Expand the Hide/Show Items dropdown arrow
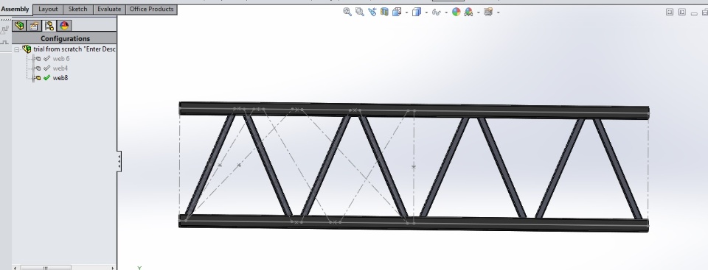 pos(446,13)
